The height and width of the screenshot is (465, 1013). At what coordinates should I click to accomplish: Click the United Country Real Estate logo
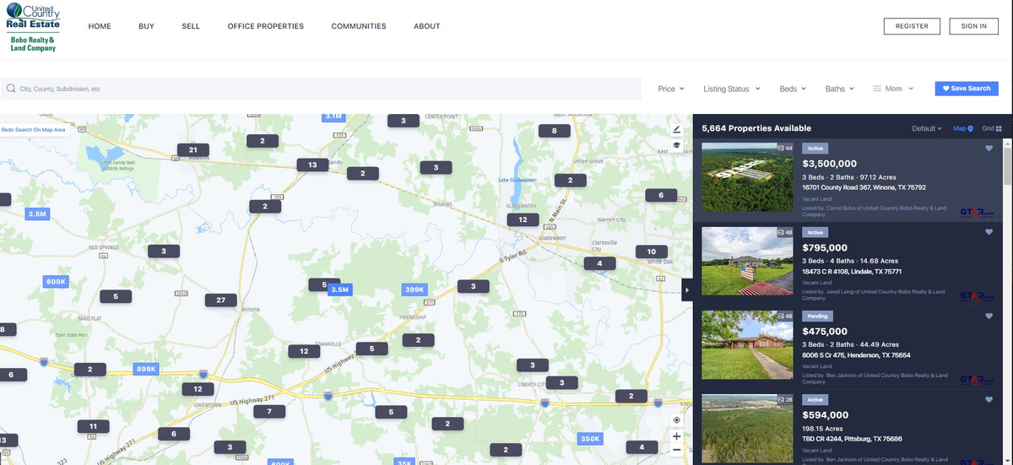pyautogui.click(x=33, y=27)
